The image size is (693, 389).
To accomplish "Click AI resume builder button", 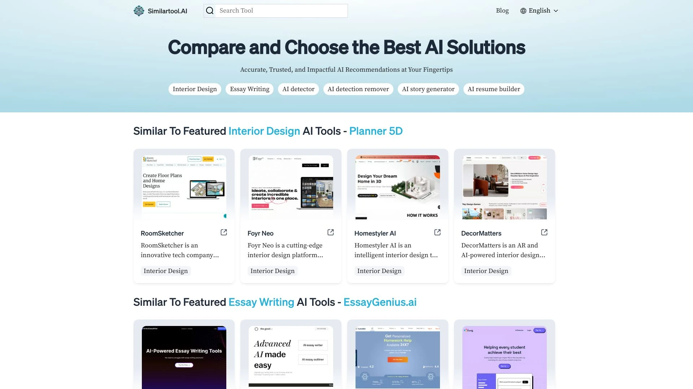I will pos(493,89).
